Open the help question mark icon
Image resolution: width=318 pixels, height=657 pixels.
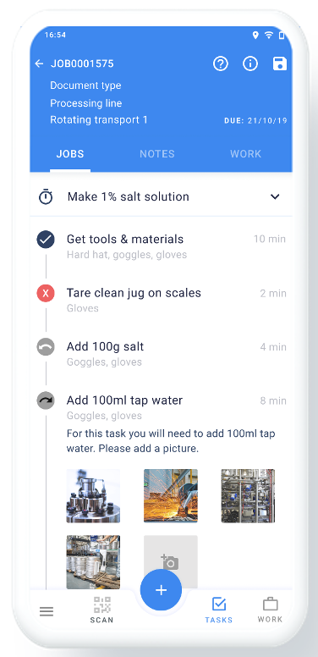(x=221, y=63)
